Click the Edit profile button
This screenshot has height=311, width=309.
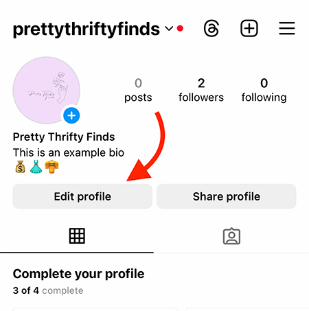[x=82, y=196]
